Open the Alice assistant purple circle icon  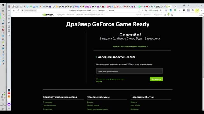click(9, 104)
